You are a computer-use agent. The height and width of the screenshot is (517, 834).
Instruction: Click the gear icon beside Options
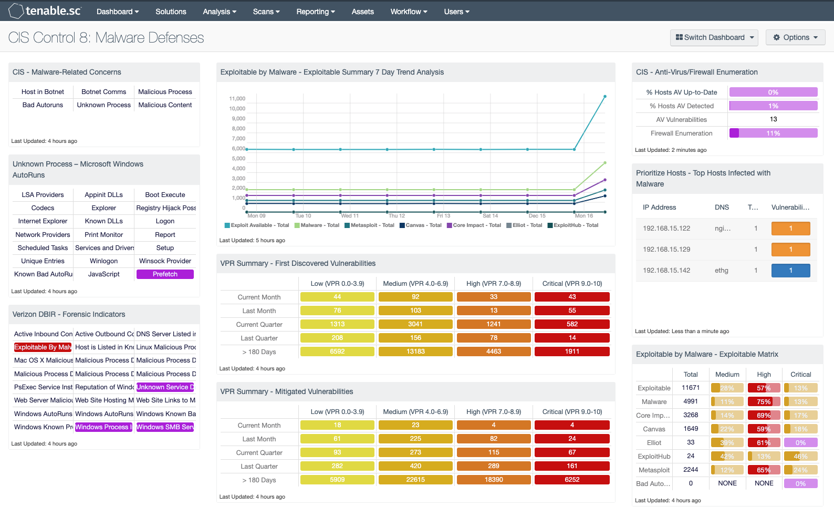(777, 37)
